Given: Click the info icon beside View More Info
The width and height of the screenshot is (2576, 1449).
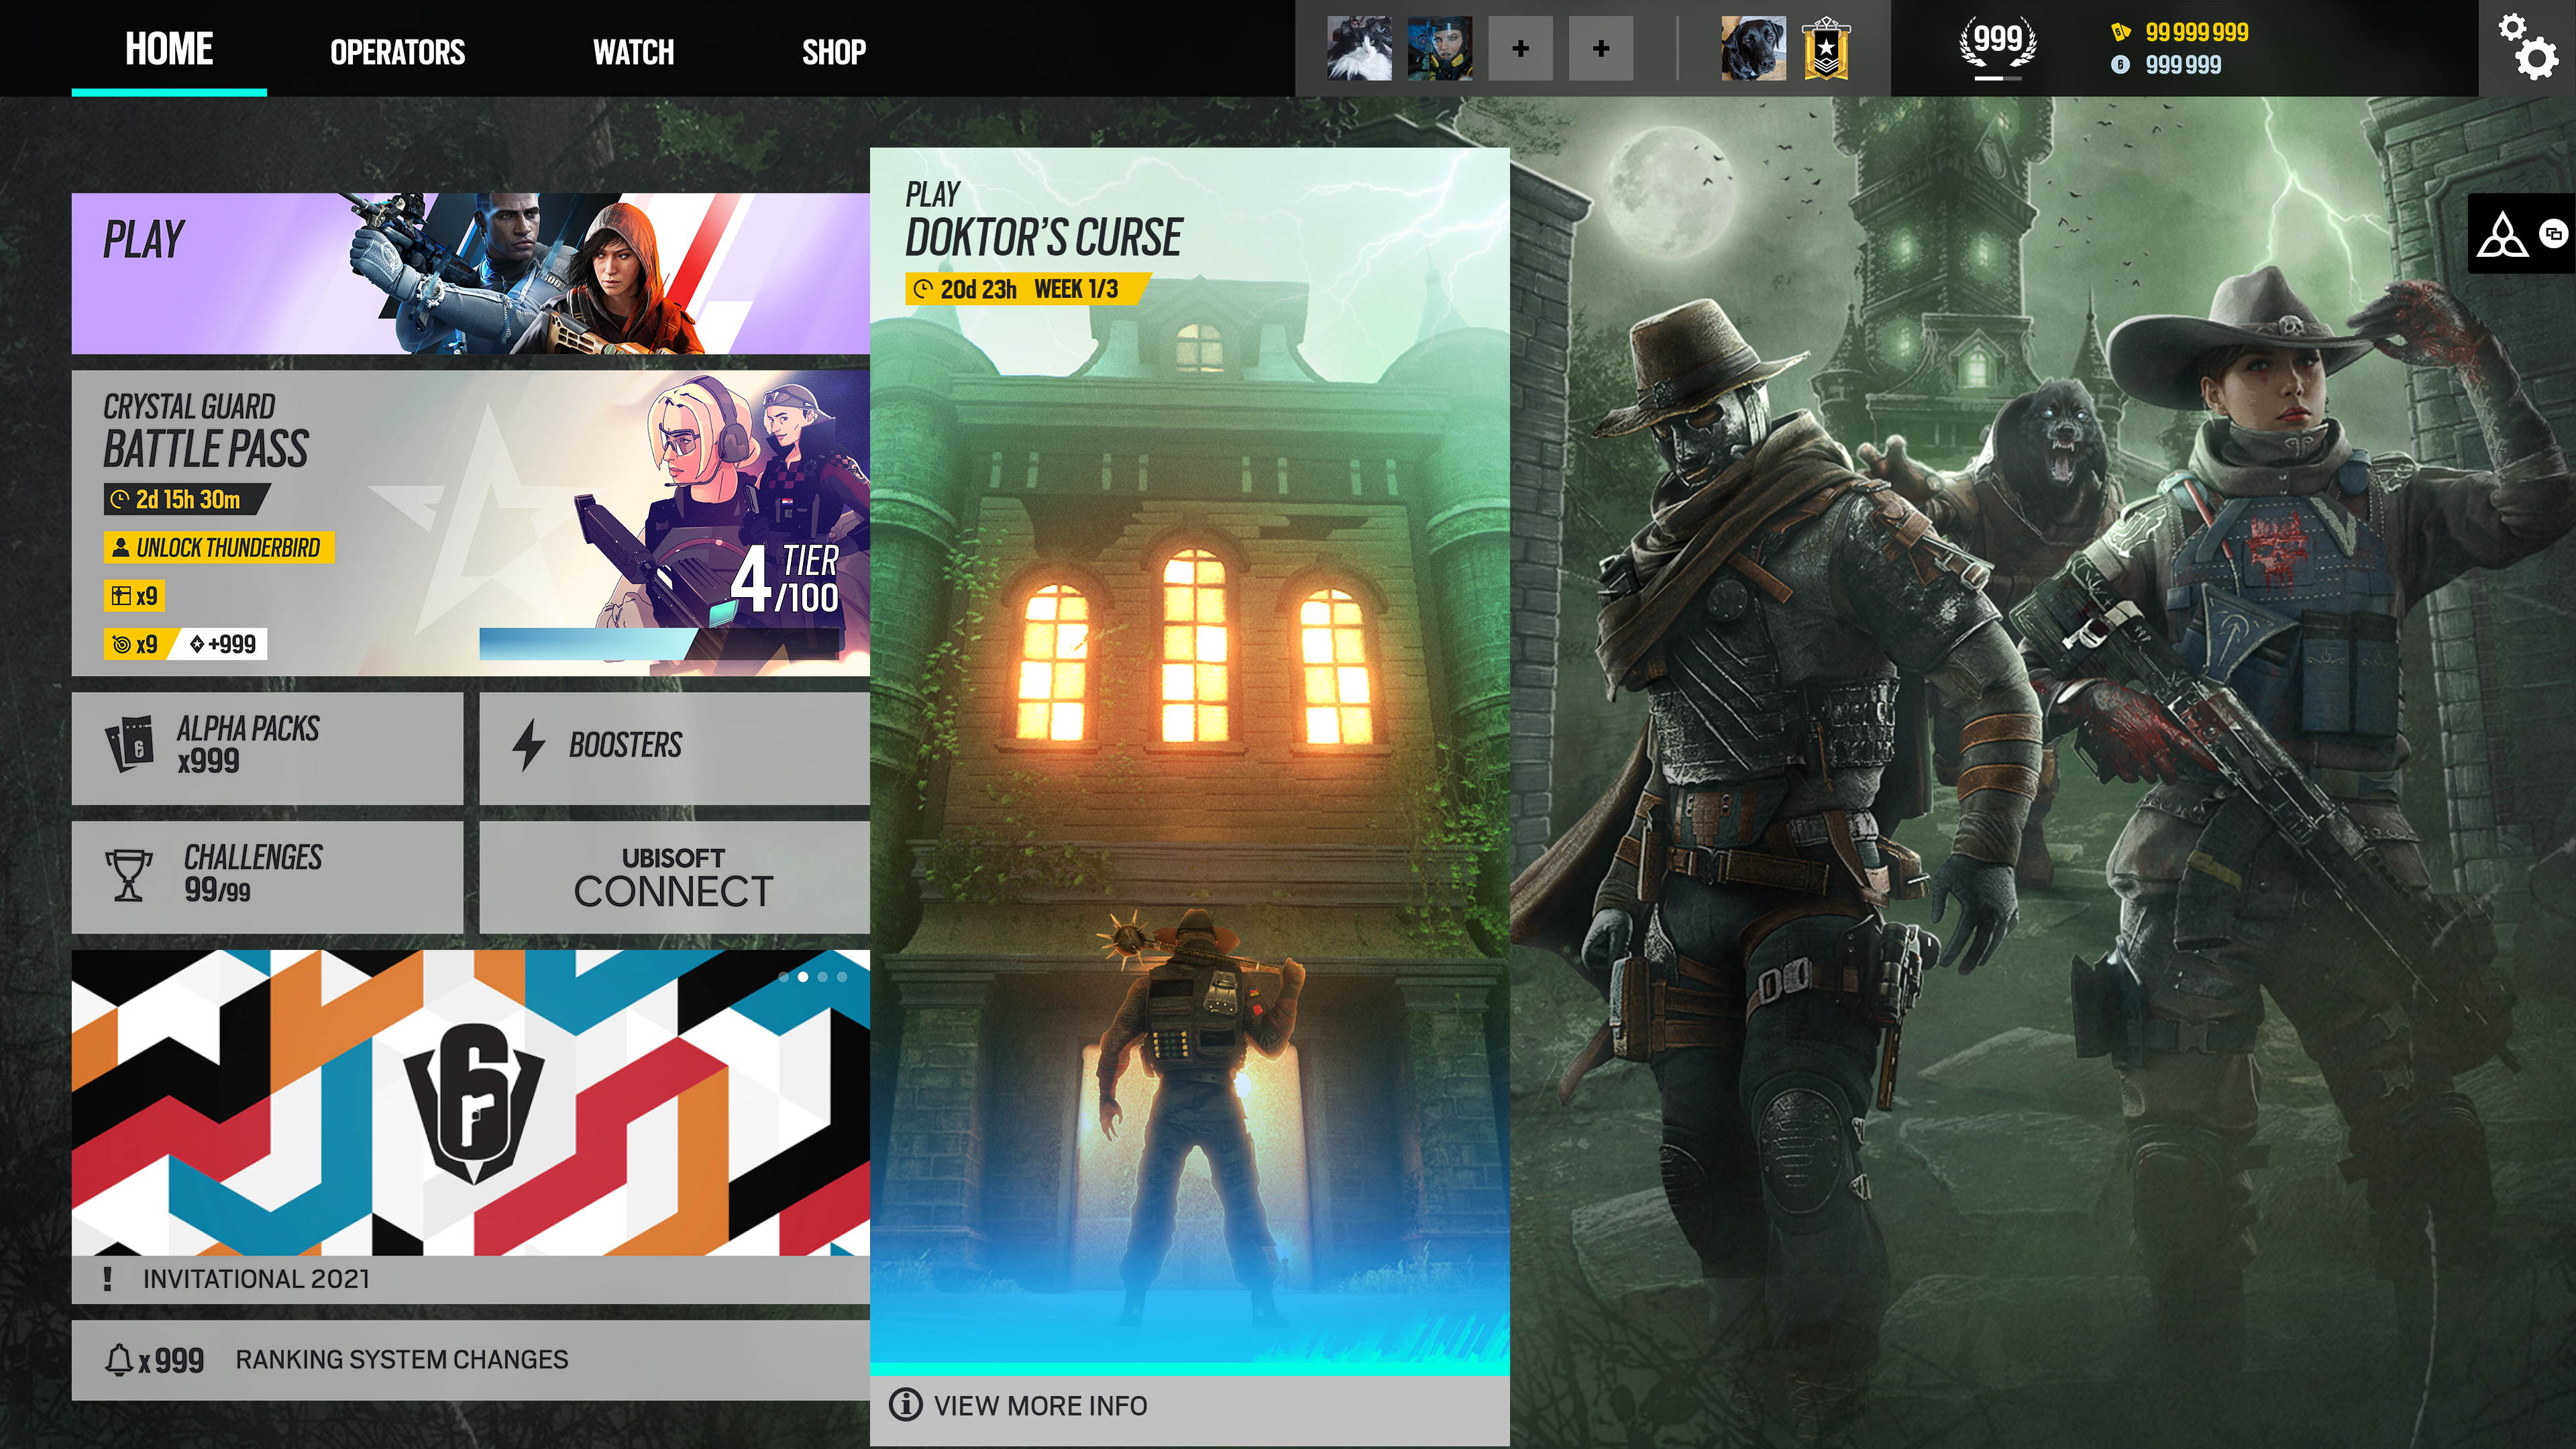Looking at the screenshot, I should [x=905, y=1404].
